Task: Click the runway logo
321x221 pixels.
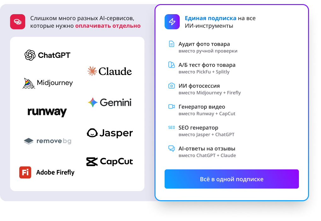Action: pyautogui.click(x=47, y=112)
